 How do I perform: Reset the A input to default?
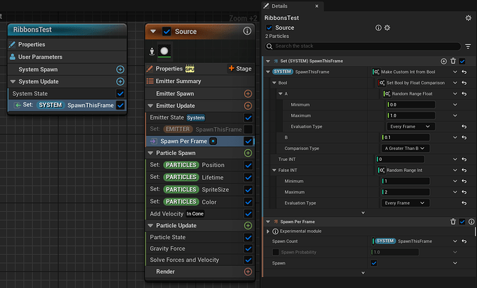(x=465, y=94)
